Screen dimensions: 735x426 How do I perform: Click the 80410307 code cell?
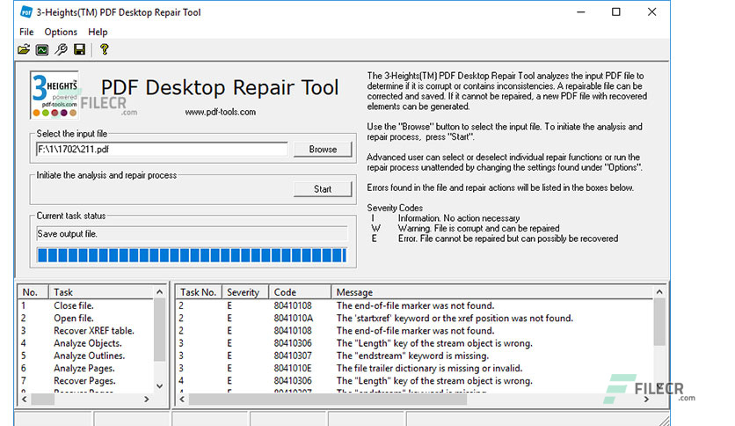coord(293,356)
